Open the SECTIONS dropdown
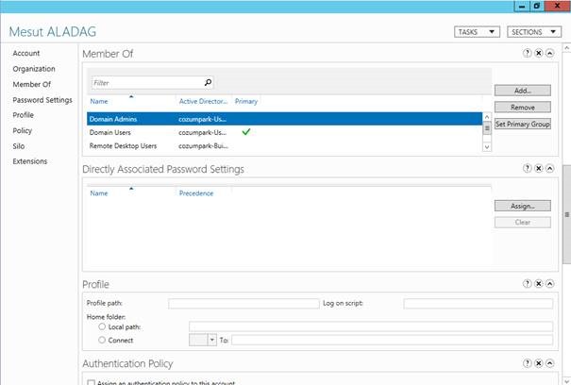Screen dimensions: 571x385 tap(534, 32)
